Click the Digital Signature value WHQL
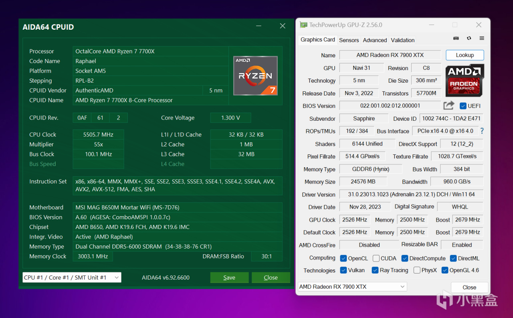Image resolution: width=513 pixels, height=318 pixels. (460, 207)
